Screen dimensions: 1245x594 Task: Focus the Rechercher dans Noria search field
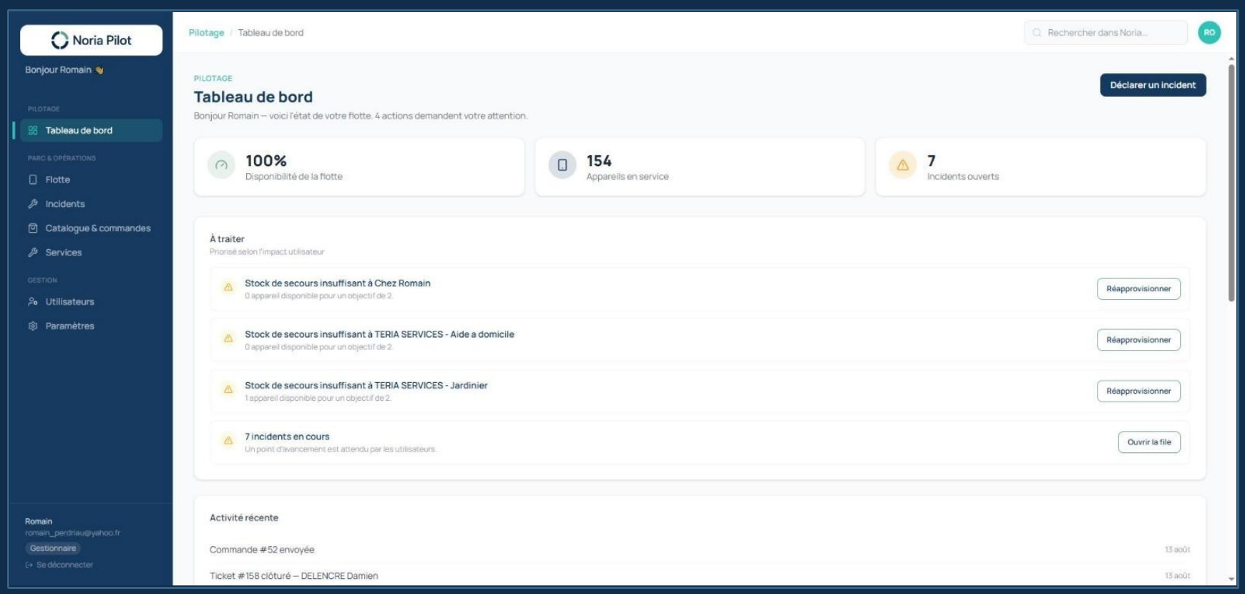pos(1105,33)
